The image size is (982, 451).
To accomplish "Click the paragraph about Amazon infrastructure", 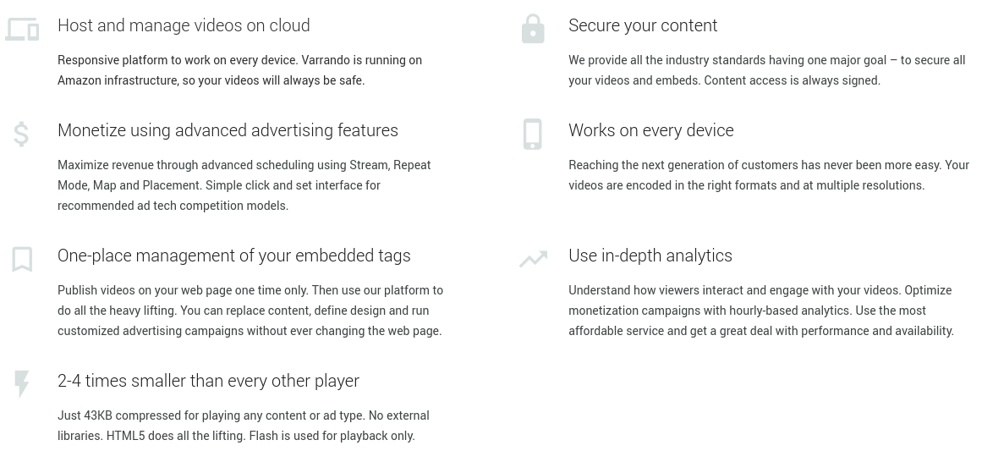I will coord(239,70).
